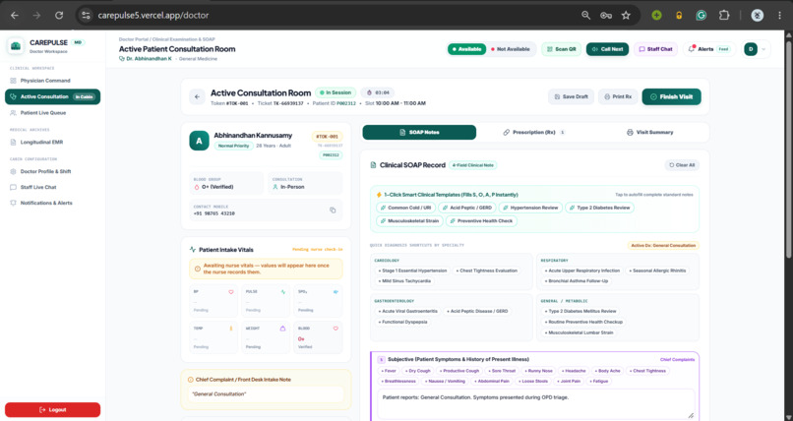Click the heart icon in BP card
Screen dimensions: 793x421
[231, 292]
